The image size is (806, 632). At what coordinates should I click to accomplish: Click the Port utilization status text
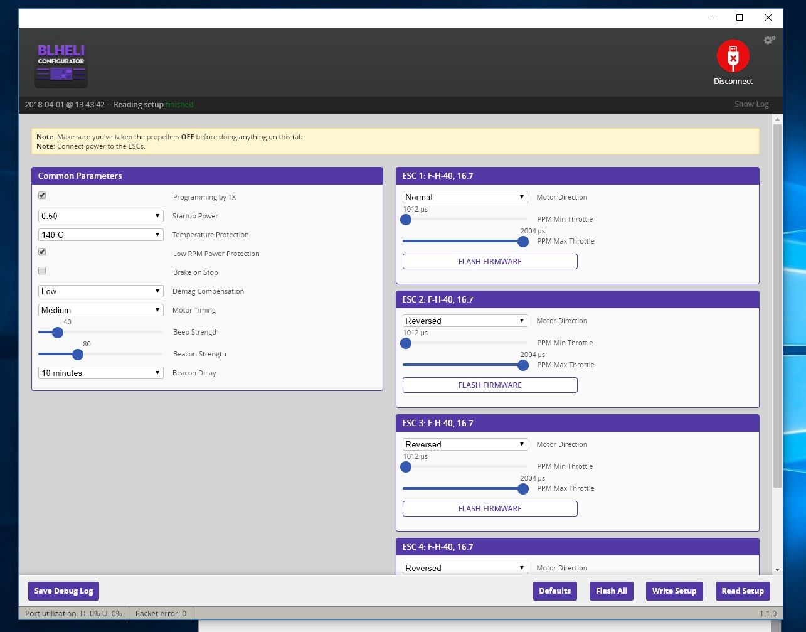click(x=73, y=614)
